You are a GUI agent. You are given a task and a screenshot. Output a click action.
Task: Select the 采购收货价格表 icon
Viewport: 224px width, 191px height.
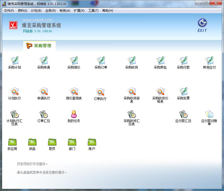[x=160, y=92]
